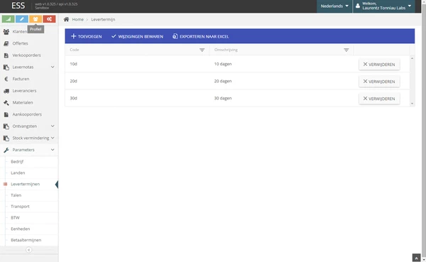Expand the Stock vermindering submenu chevron
The height and width of the screenshot is (262, 426).
coord(53,138)
